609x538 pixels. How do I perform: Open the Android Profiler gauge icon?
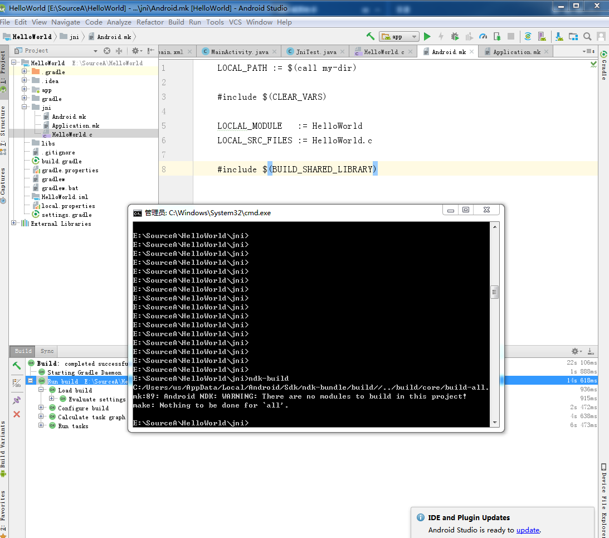(483, 37)
